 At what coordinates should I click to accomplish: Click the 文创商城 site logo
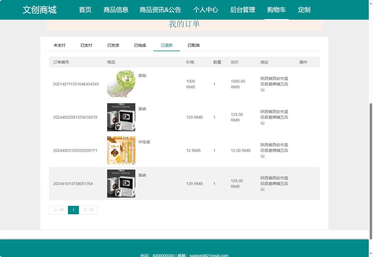(39, 10)
